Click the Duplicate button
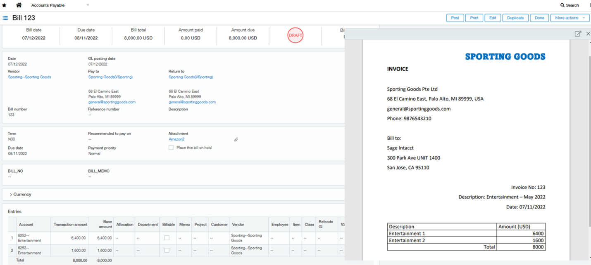Viewport: 591px width, 265px height. click(515, 18)
